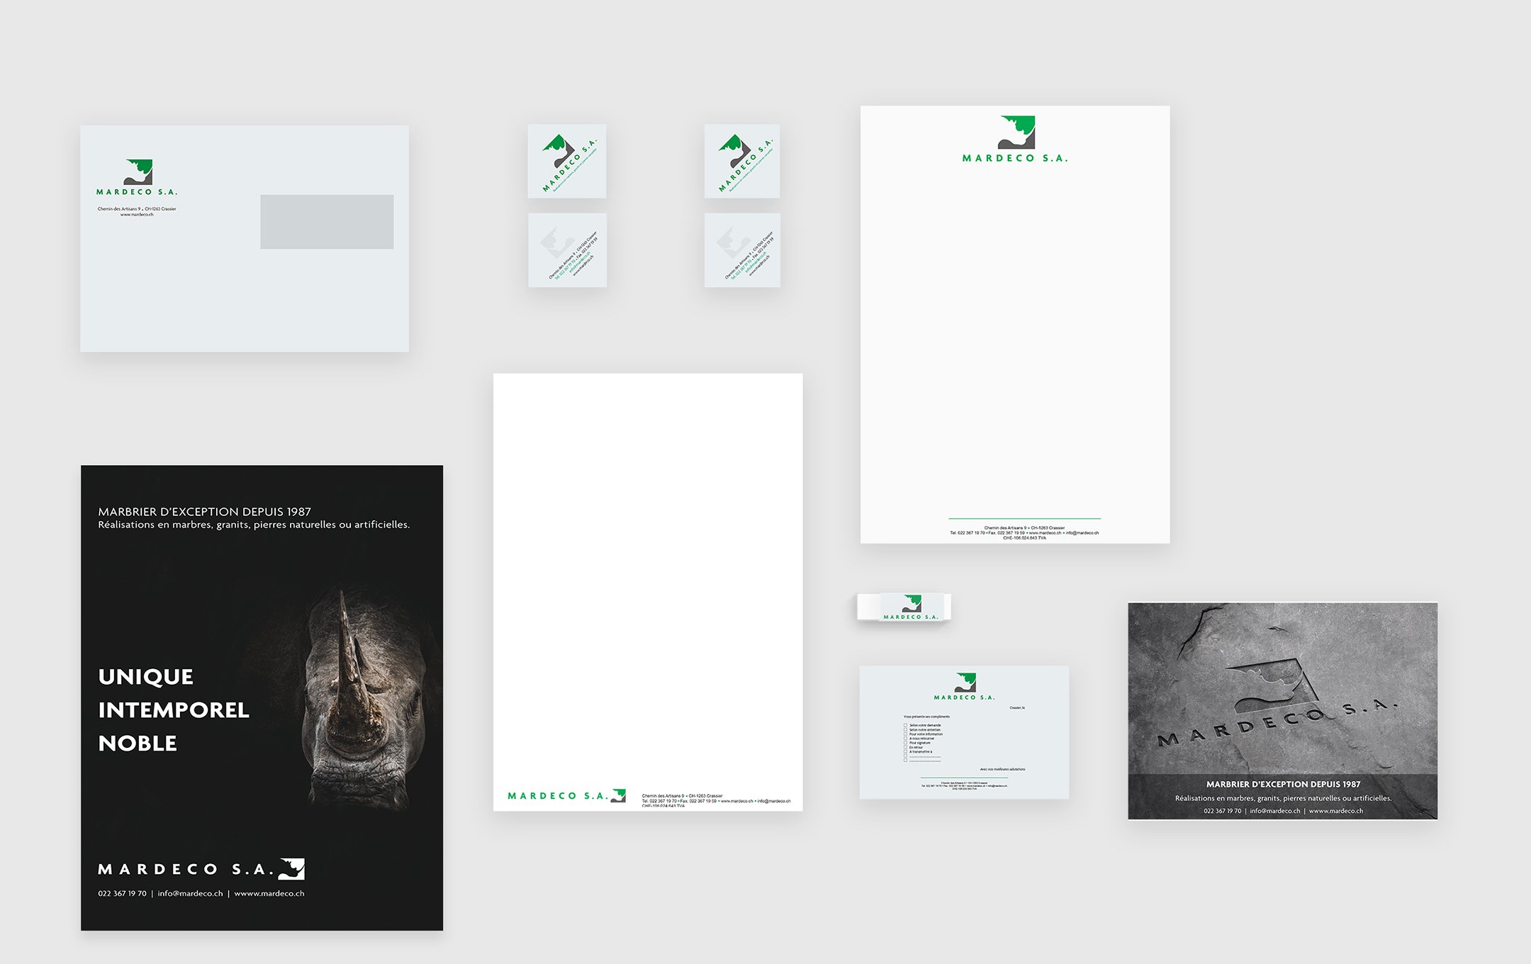
Task: Click the word NOBLE on poster
Action: pyautogui.click(x=138, y=743)
